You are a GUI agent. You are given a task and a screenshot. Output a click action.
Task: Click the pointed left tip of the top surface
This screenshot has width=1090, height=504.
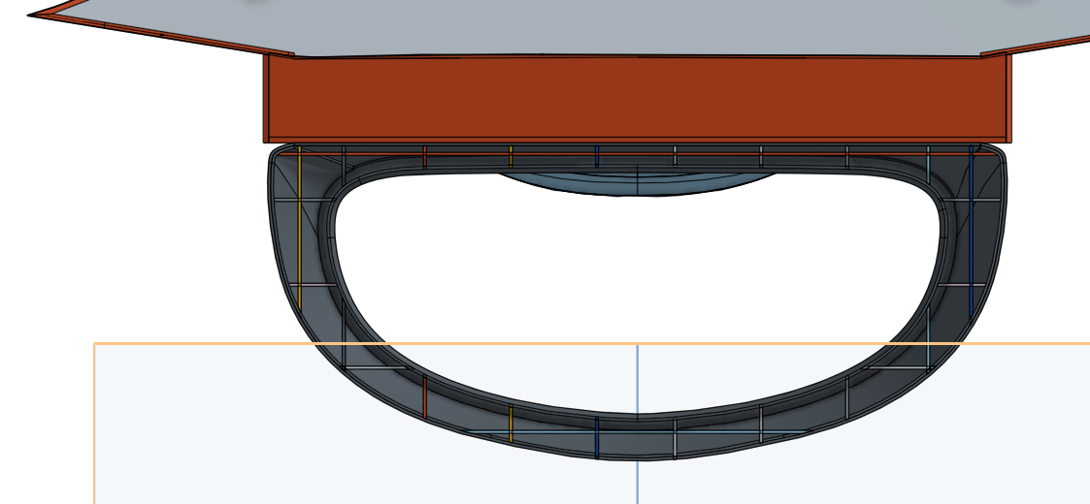[33, 16]
